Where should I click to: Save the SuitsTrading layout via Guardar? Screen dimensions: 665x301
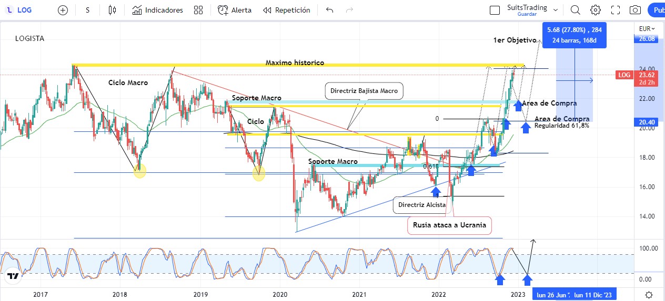pos(527,14)
